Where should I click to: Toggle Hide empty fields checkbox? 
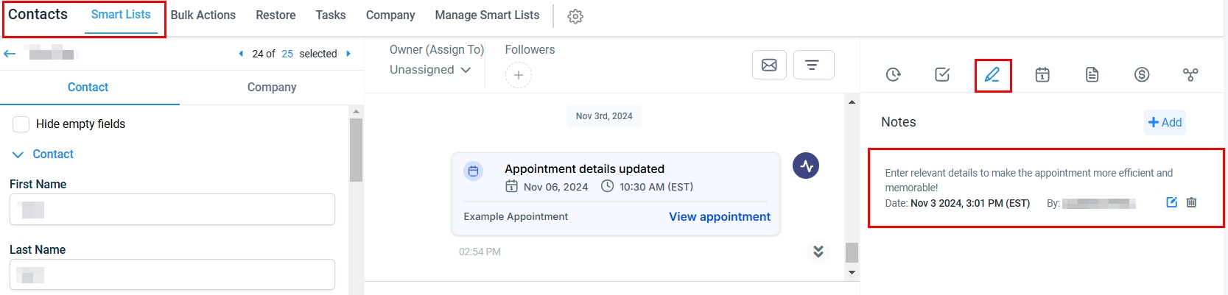[21, 124]
